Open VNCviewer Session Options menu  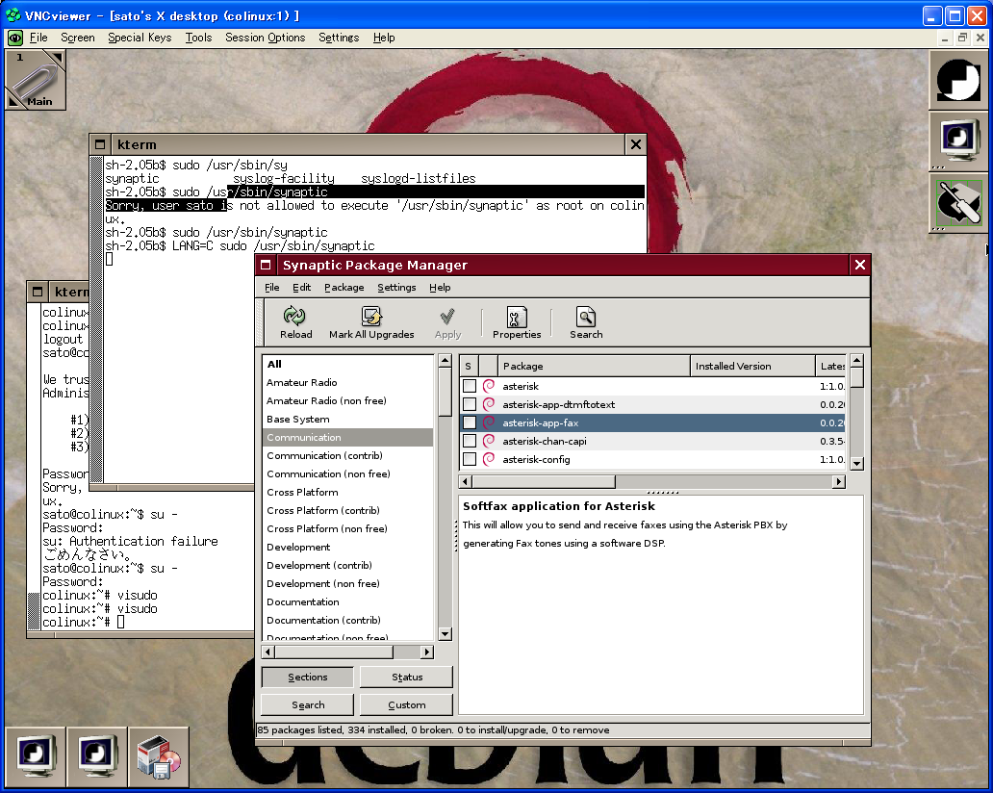[265, 38]
